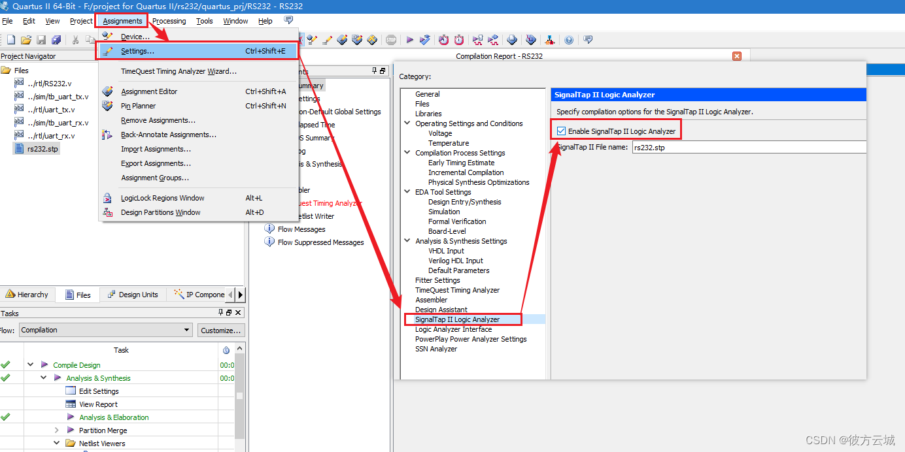Collapse Operating Settings and Conditions category

407,123
